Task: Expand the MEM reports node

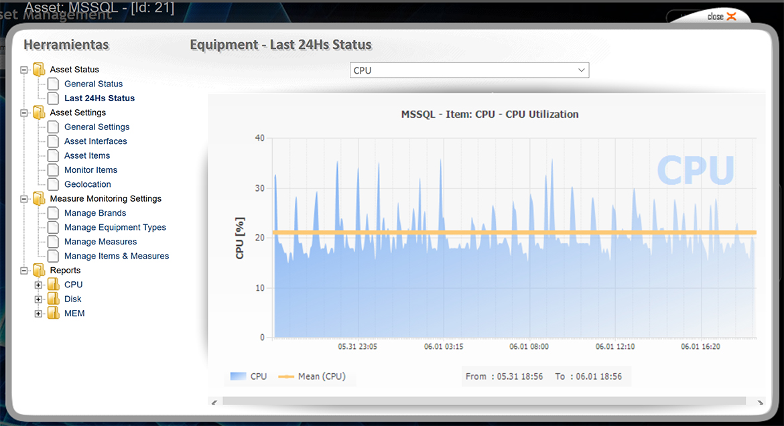Action: click(38, 314)
